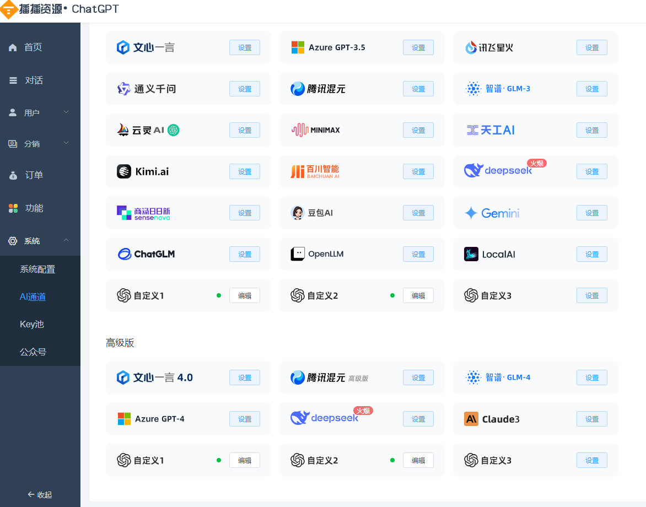Click 设置 for 文心一言

coord(245,47)
